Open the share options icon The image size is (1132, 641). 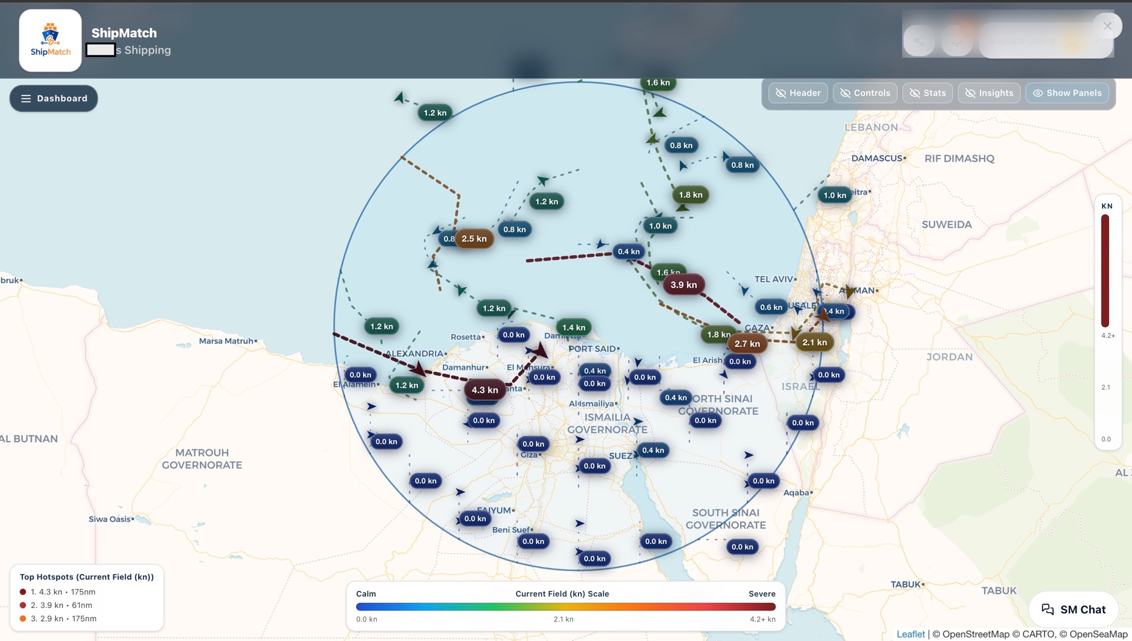point(919,41)
